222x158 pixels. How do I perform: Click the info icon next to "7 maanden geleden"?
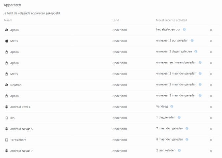(x=187, y=128)
